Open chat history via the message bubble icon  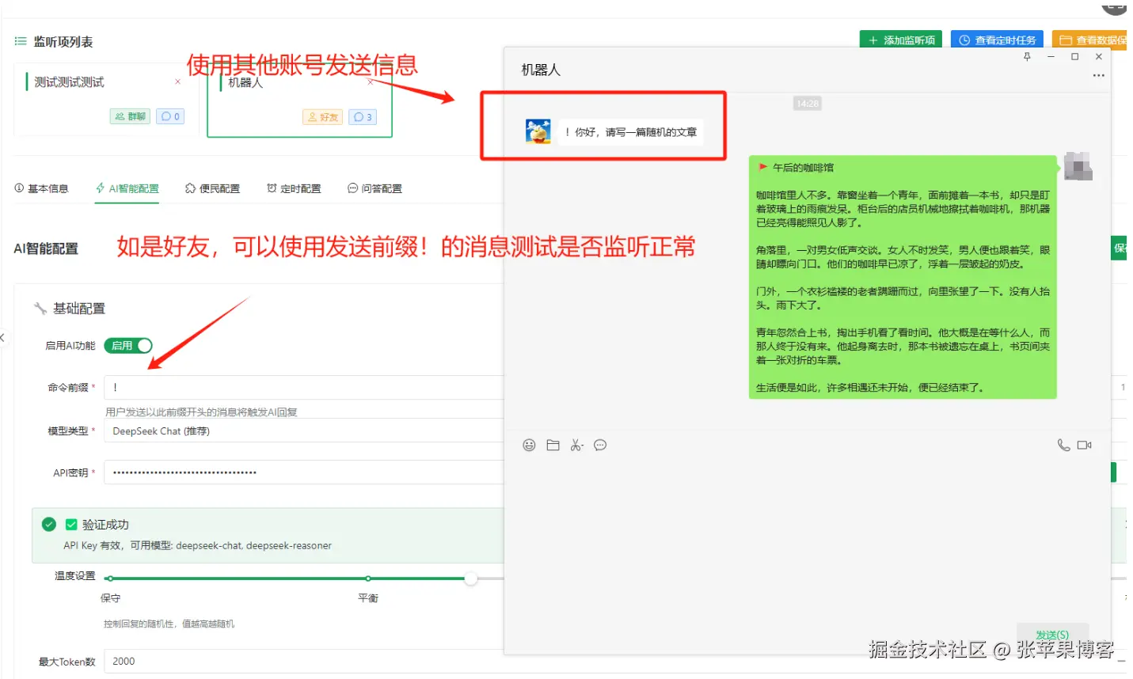tap(600, 445)
